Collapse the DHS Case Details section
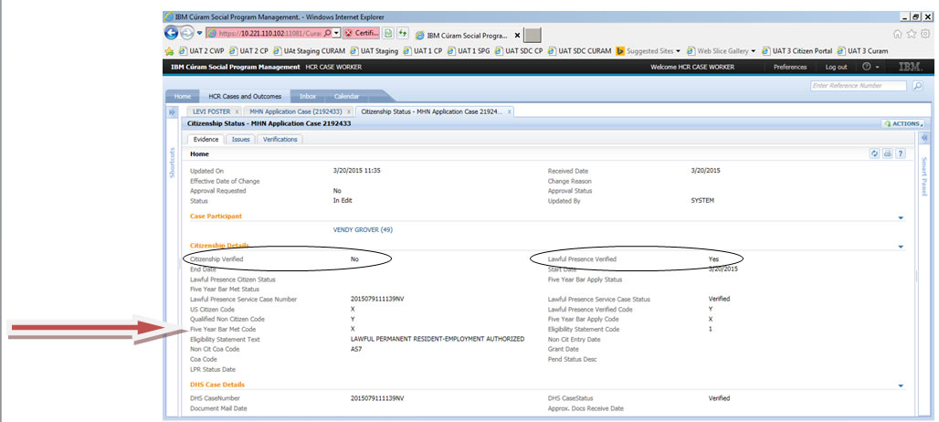Viewport: 939px width, 422px height. [901, 386]
